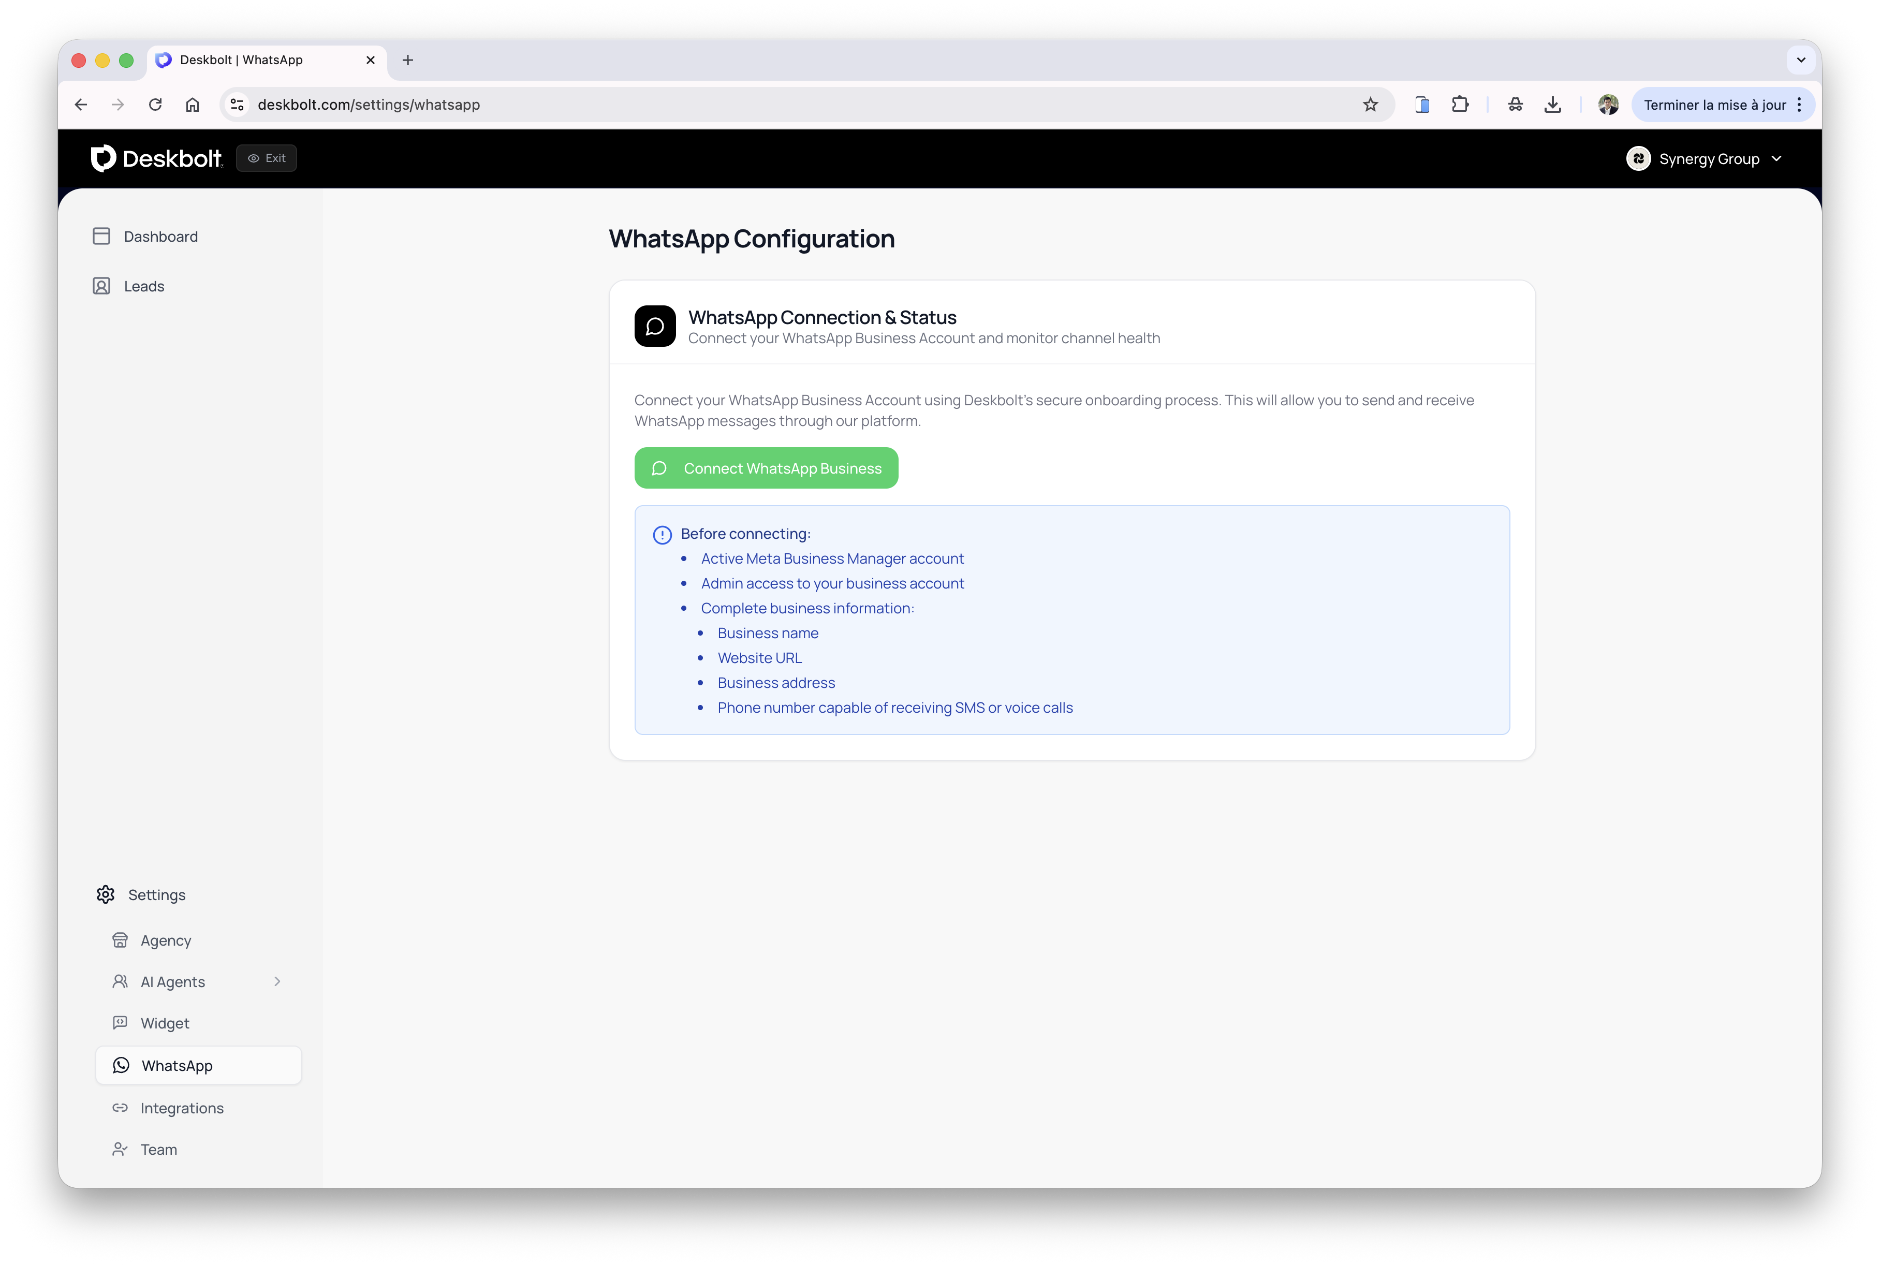This screenshot has width=1880, height=1265.
Task: Click the incognito-style extension icon
Action: pyautogui.click(x=1515, y=105)
